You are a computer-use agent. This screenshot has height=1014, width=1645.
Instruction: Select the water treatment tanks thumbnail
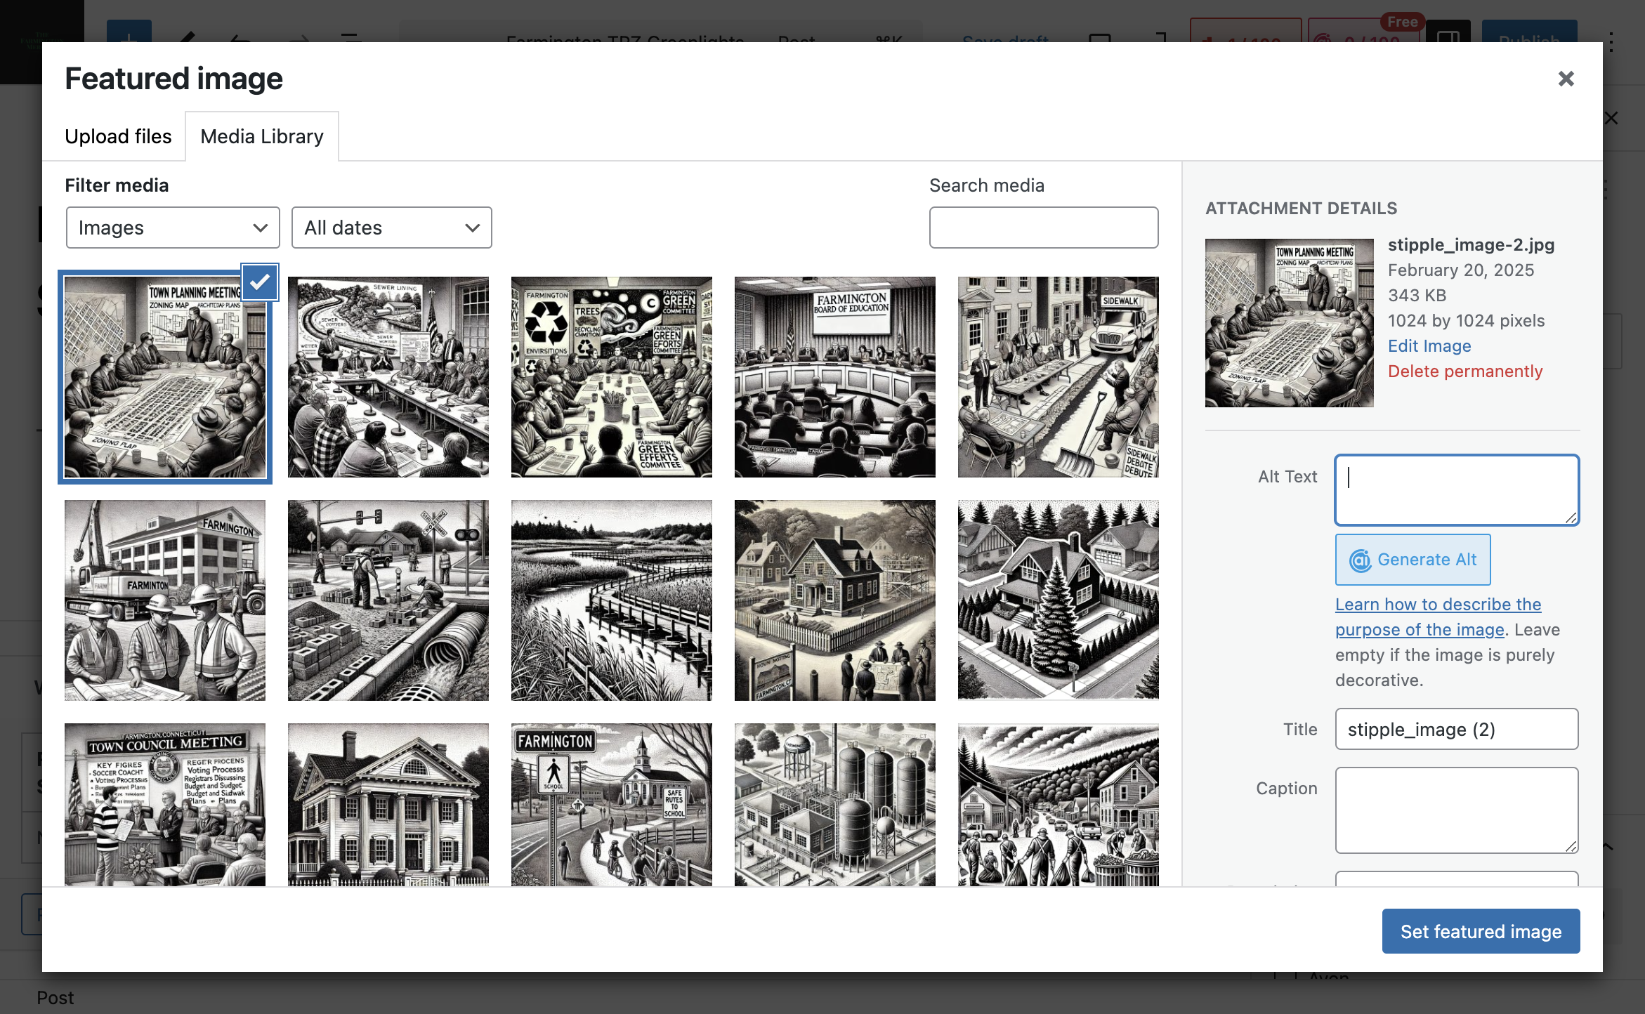[x=835, y=805]
